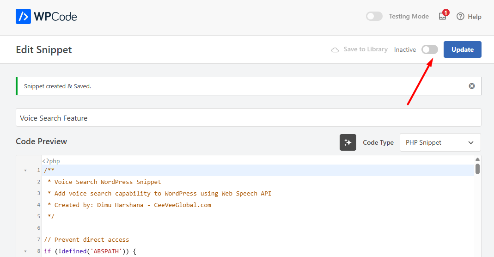Dismiss the Snippet created & Saved notice
The image size is (494, 257).
472,86
